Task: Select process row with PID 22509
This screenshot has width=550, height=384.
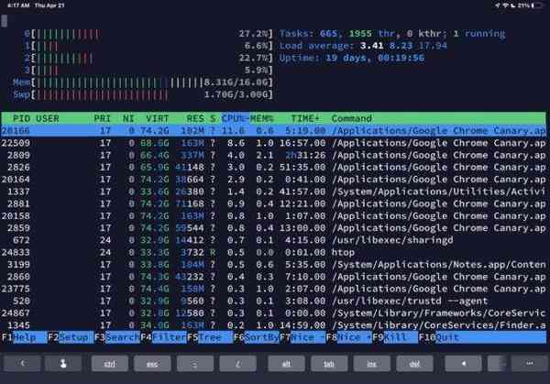Action: pyautogui.click(x=273, y=143)
